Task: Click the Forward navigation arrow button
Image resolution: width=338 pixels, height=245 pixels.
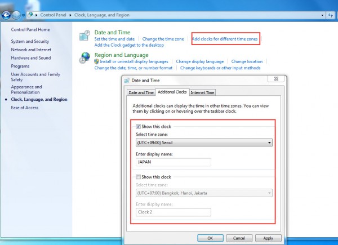Action: [x=16, y=15]
